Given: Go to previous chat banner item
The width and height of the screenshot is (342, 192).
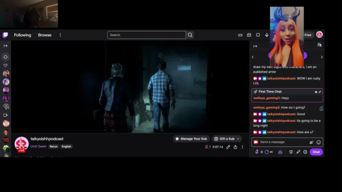Looking at the screenshot, I should (x=253, y=57).
